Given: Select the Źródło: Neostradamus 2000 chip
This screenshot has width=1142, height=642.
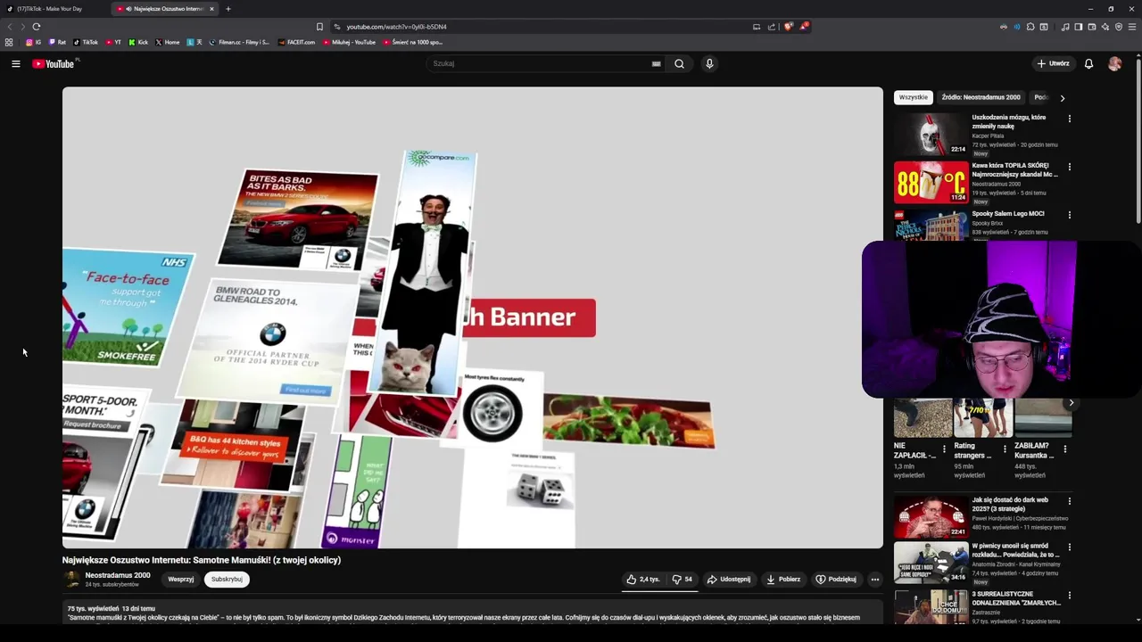Looking at the screenshot, I should tap(981, 97).
